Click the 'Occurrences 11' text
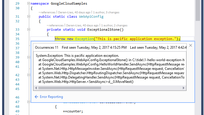The image size is (204, 115). (47, 48)
